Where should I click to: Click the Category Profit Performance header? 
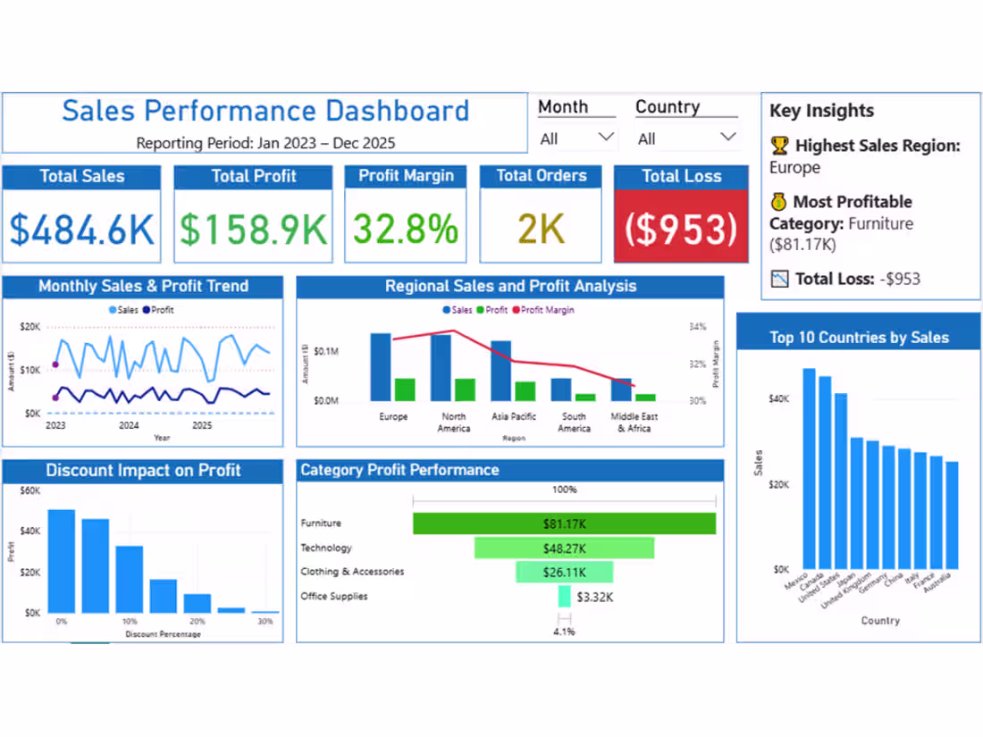(510, 470)
